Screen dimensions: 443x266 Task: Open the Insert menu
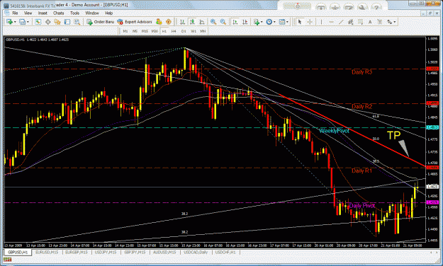(x=43, y=13)
